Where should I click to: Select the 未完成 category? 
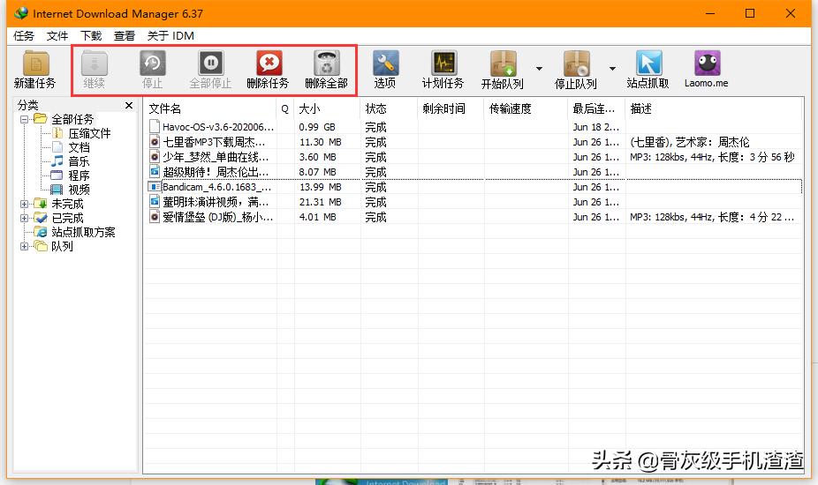point(67,204)
